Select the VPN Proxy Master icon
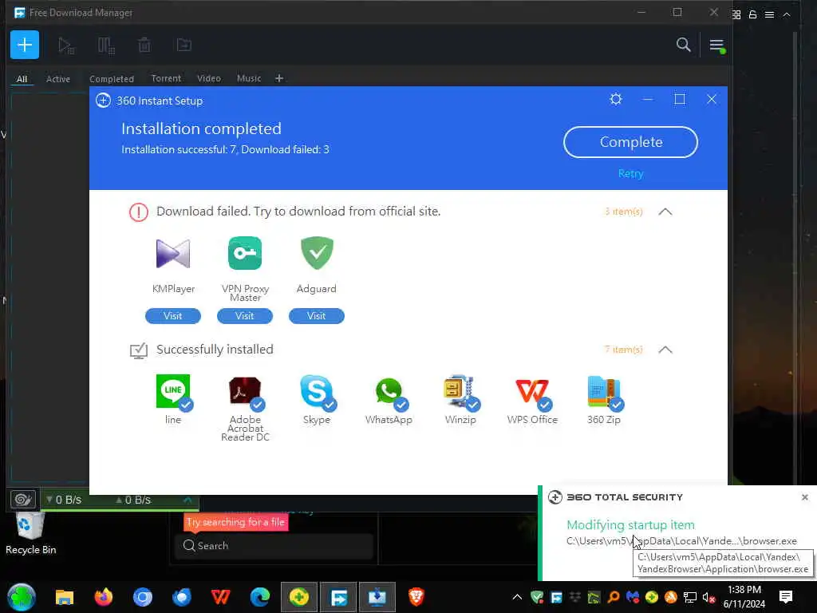Viewport: 817px width, 613px height. pos(245,253)
